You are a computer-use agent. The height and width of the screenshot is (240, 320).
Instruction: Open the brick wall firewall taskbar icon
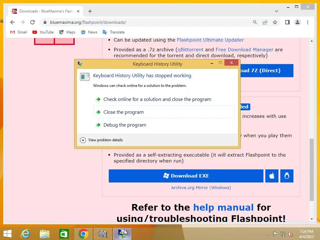tap(102, 234)
